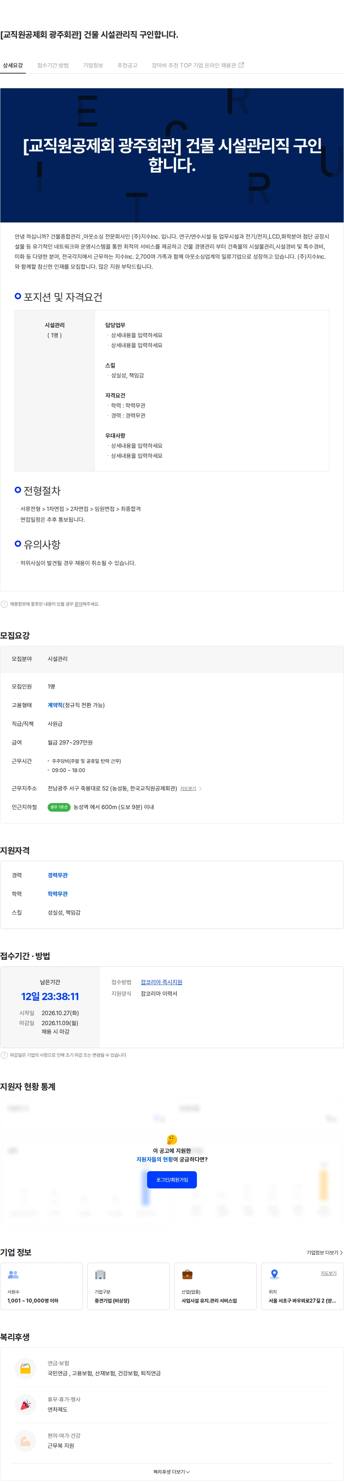The height and width of the screenshot is (1483, 344).
Task: Click the 로그인/회원가입 button
Action: 172,1179
